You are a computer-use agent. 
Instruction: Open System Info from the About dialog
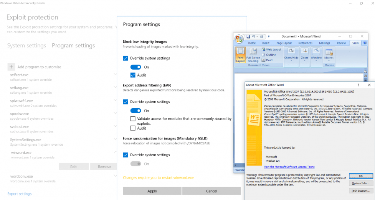click(x=361, y=183)
